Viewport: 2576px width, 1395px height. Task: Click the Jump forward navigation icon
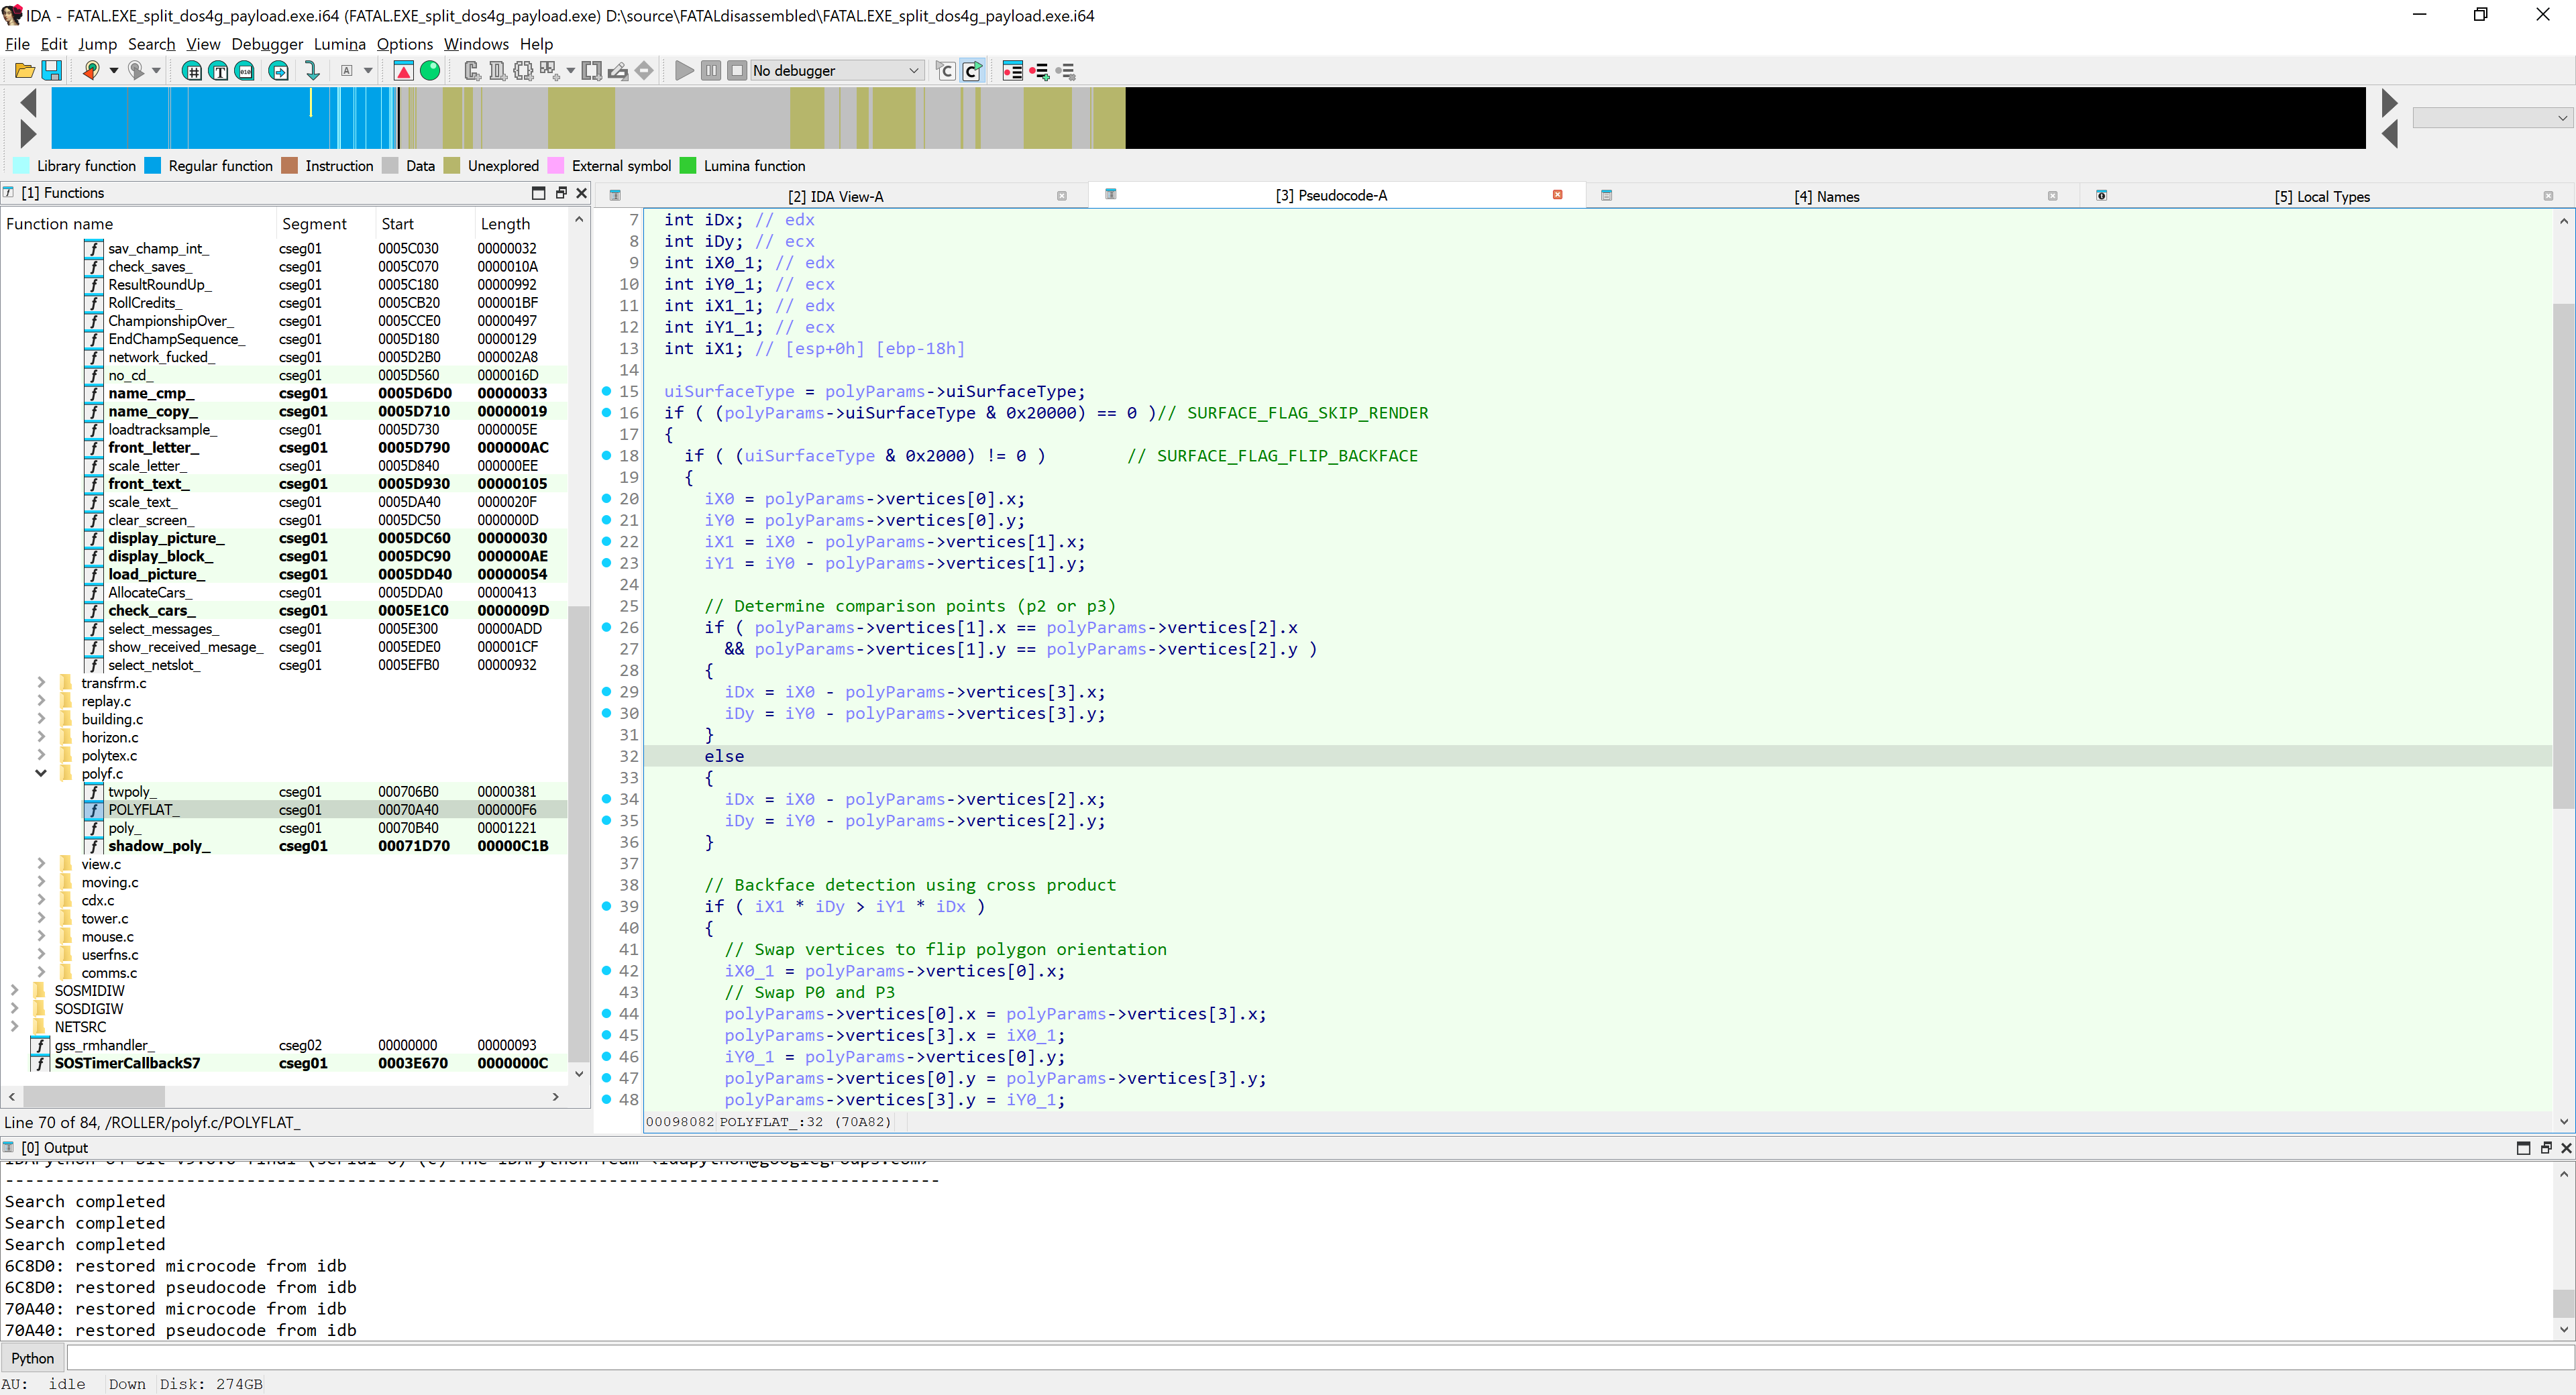(x=136, y=70)
